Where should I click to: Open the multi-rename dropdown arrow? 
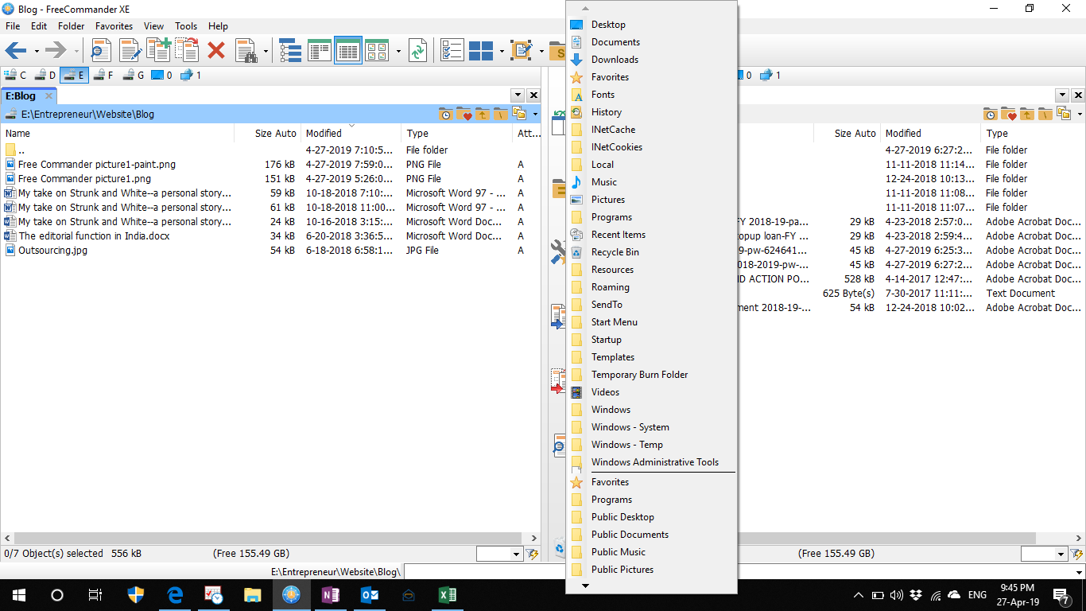(541, 53)
